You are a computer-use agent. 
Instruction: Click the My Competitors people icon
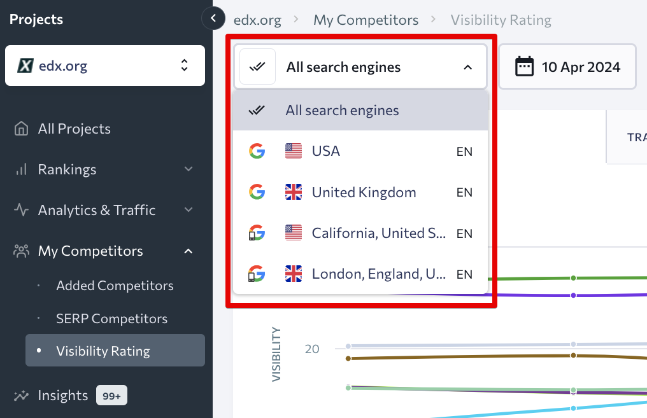pyautogui.click(x=21, y=251)
